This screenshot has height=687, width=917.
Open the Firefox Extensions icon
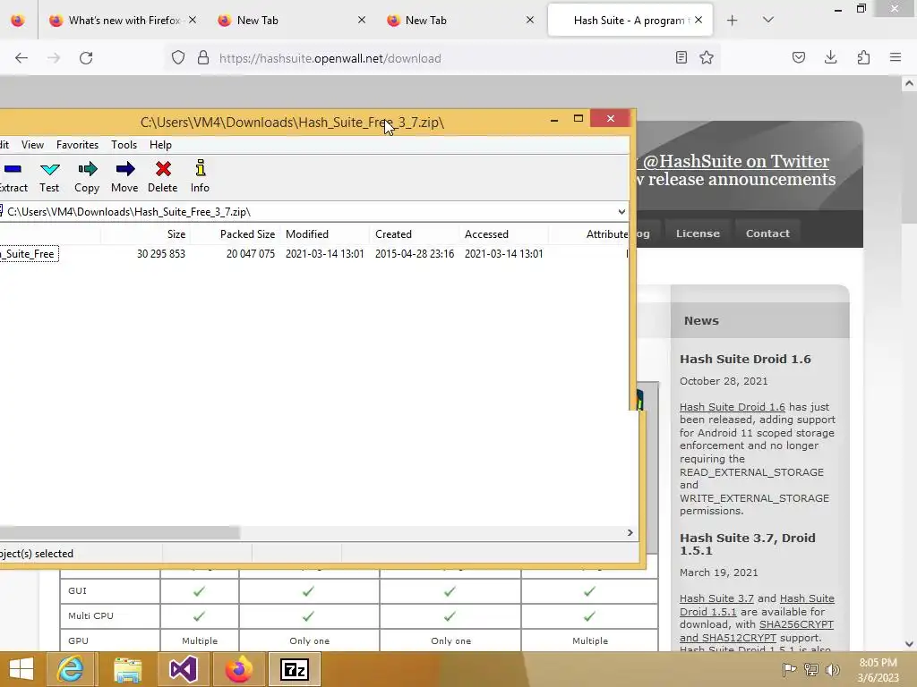coord(864,58)
